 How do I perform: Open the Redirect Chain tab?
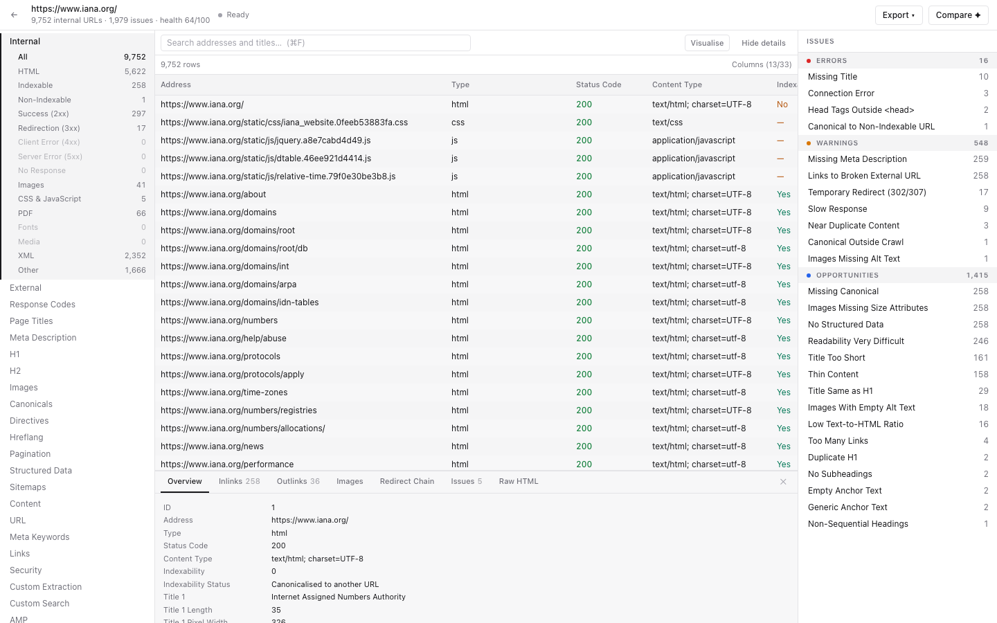point(407,482)
